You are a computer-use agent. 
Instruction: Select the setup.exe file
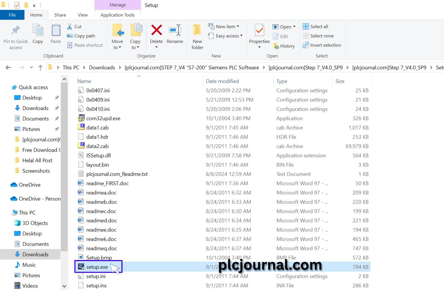click(x=97, y=267)
